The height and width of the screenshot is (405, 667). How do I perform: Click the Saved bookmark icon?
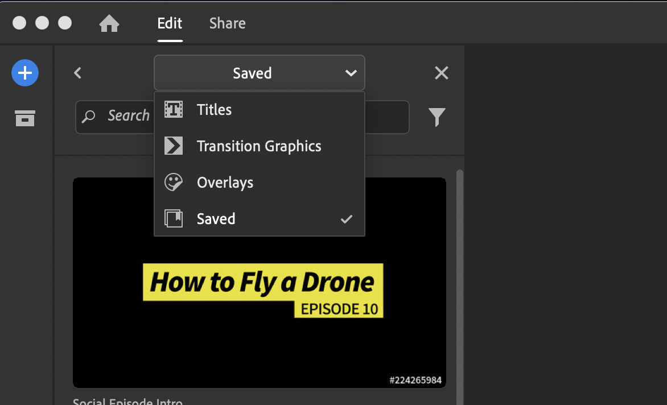(x=175, y=218)
